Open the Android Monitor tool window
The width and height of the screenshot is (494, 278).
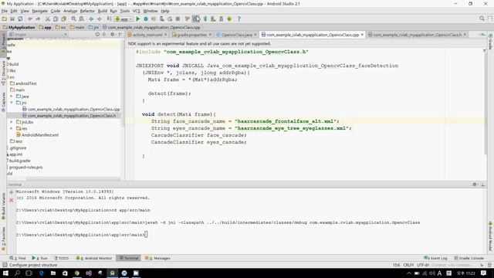click(x=94, y=258)
